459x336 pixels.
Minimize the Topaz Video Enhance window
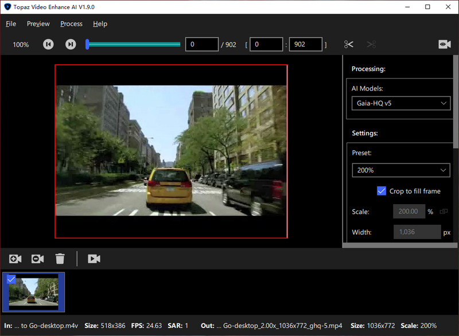407,7
